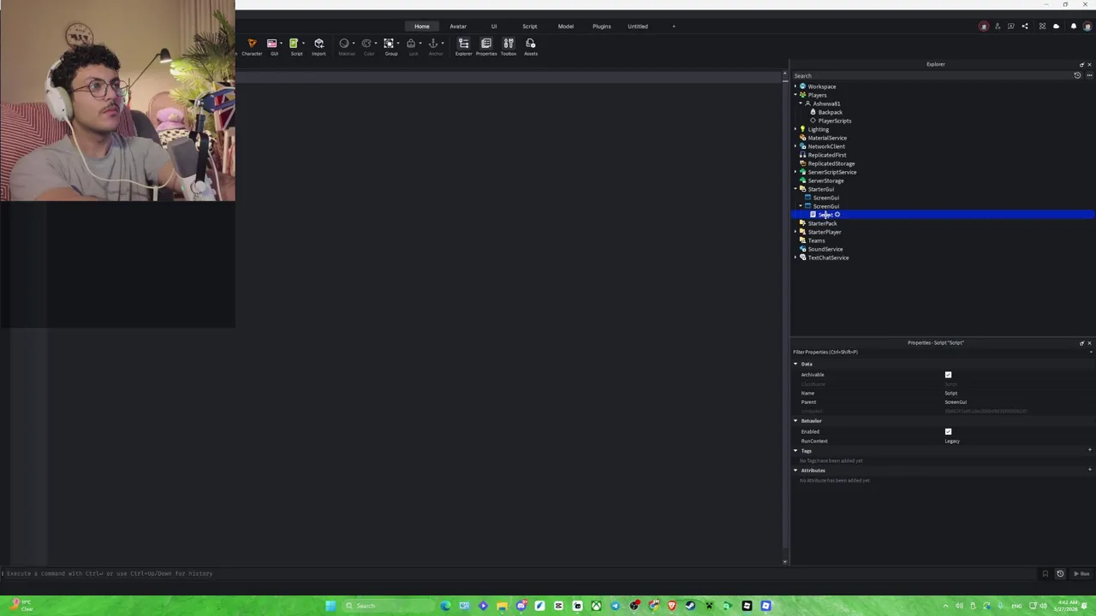Viewport: 1096px width, 616px height.
Task: Undock the Explorer panel
Action: (1081, 64)
